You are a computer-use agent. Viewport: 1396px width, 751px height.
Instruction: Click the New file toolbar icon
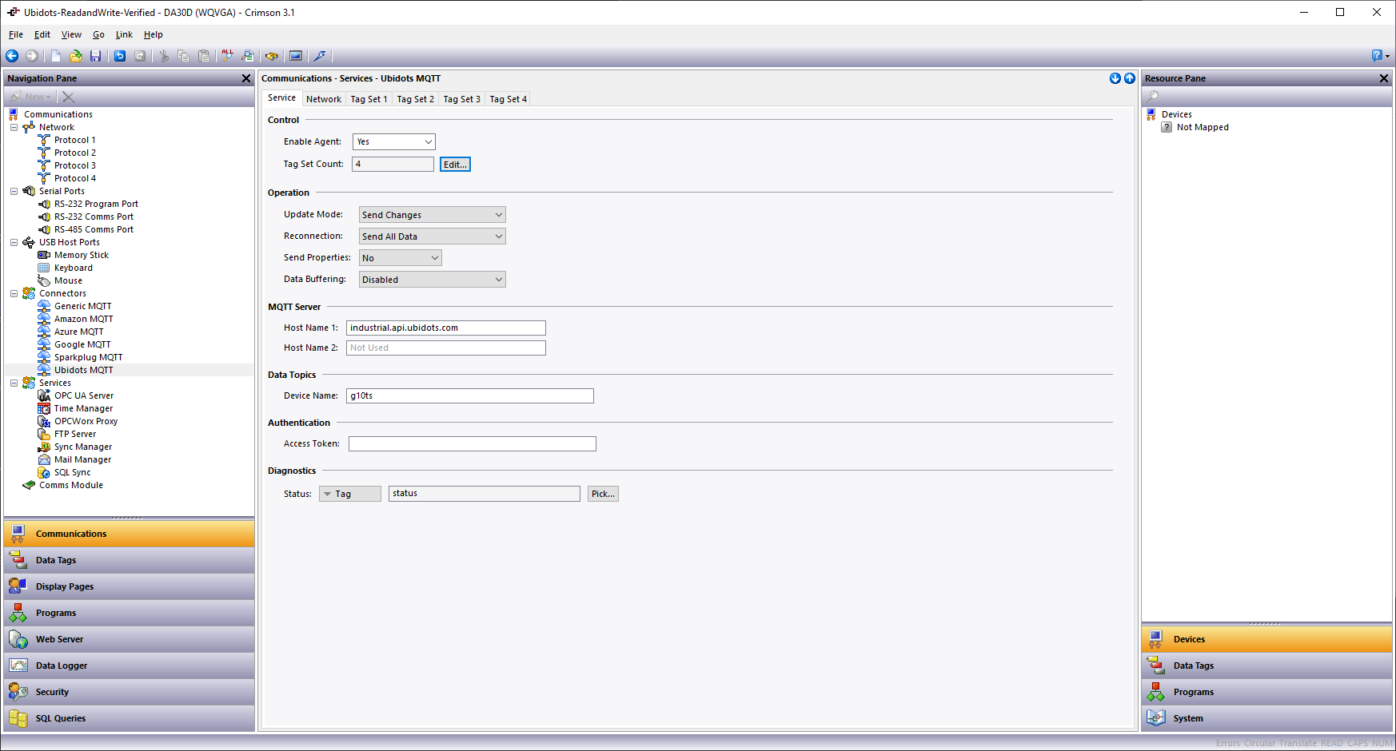(x=56, y=56)
